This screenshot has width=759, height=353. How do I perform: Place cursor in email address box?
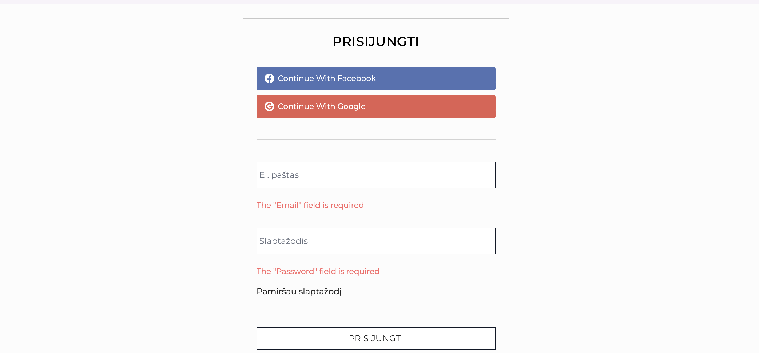pyautogui.click(x=376, y=175)
